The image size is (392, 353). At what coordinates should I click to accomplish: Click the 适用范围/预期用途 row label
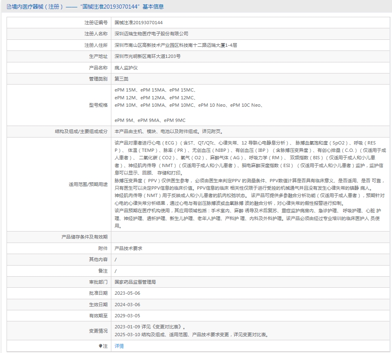pos(88,184)
